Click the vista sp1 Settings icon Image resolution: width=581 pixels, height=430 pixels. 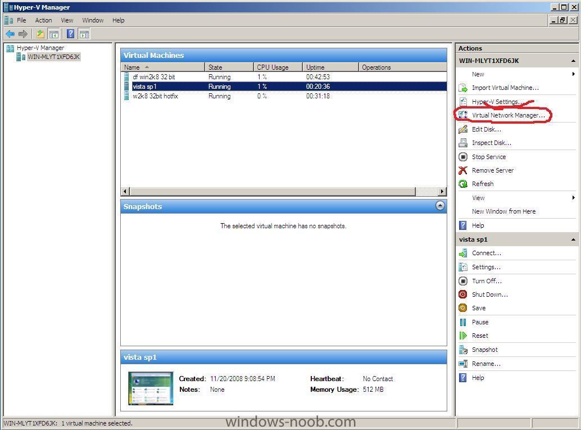tap(463, 267)
